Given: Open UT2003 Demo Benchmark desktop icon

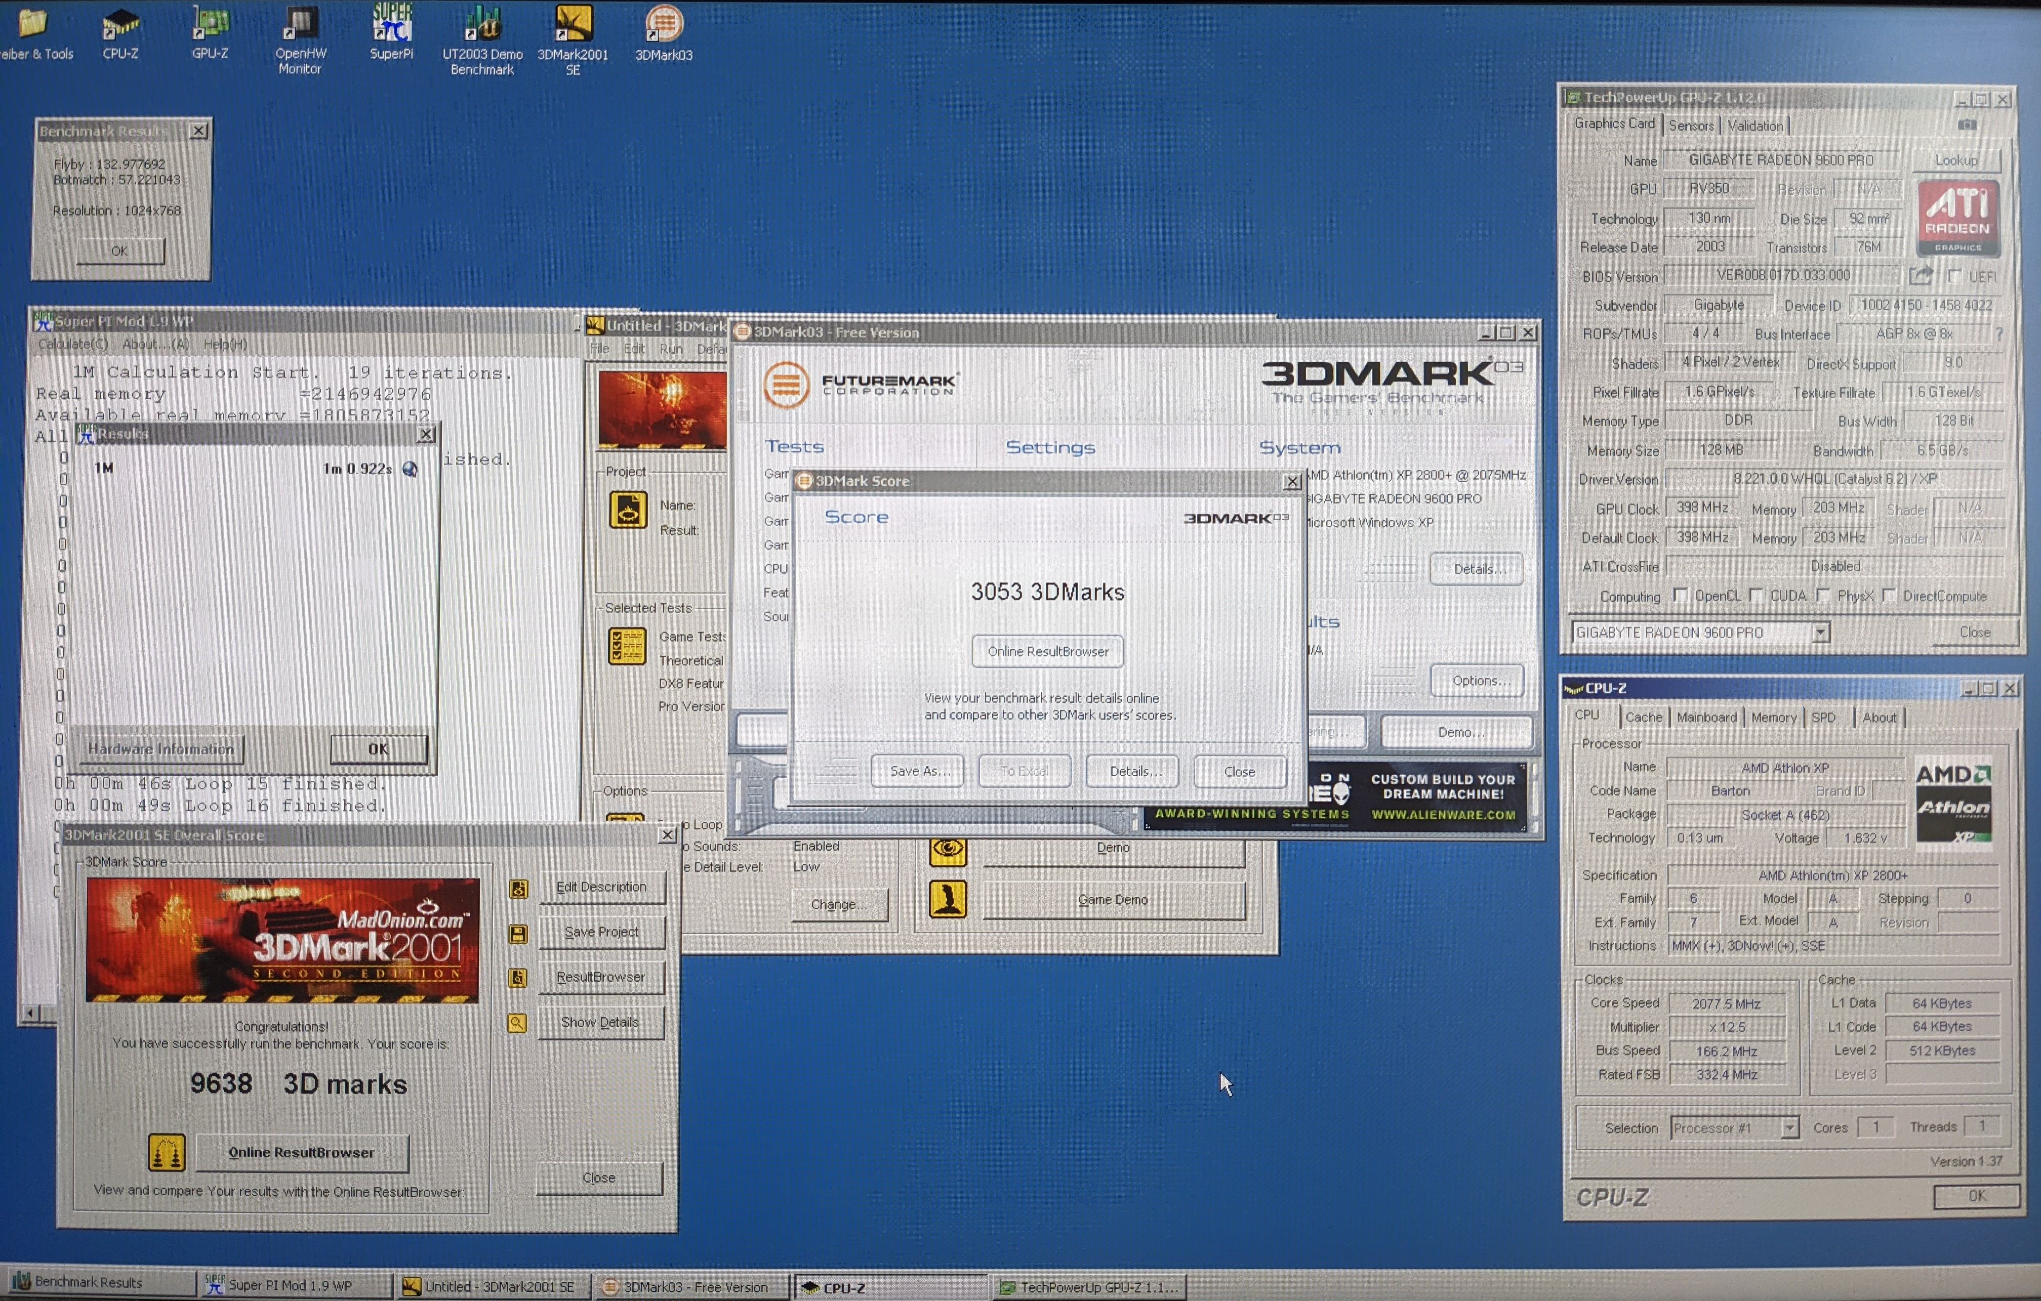Looking at the screenshot, I should point(482,40).
